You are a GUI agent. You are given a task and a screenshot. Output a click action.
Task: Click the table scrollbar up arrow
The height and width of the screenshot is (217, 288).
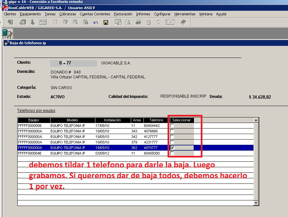click(x=256, y=120)
